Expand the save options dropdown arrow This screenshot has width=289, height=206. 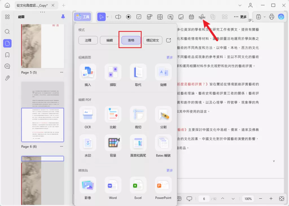click(x=264, y=17)
